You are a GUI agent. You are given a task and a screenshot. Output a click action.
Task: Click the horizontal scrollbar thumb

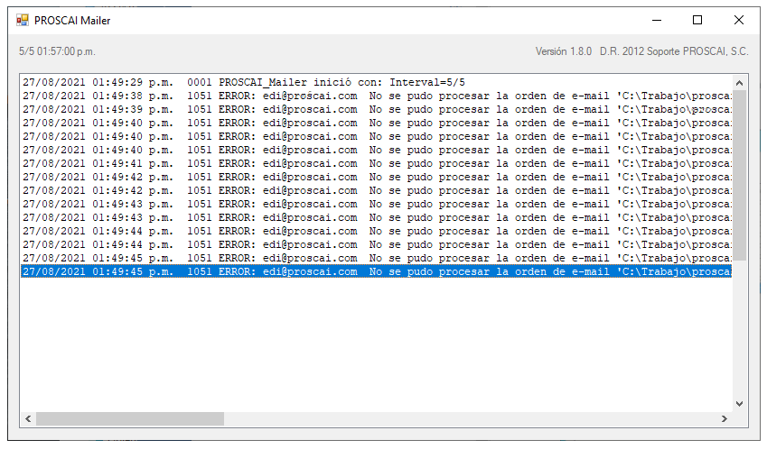[130, 418]
